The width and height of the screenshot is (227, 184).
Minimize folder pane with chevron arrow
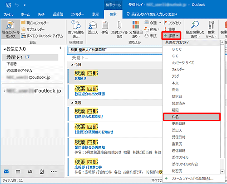pos(60,48)
